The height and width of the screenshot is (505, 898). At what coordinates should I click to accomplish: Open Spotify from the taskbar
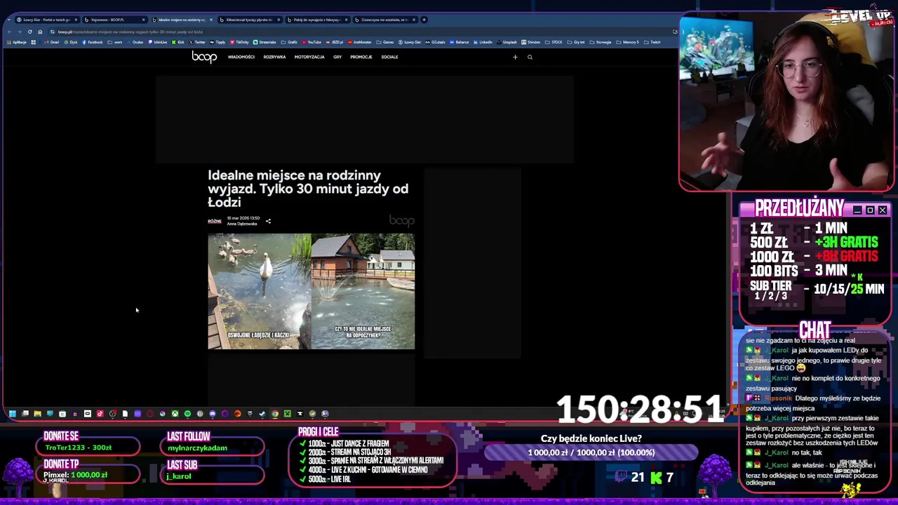(x=187, y=414)
